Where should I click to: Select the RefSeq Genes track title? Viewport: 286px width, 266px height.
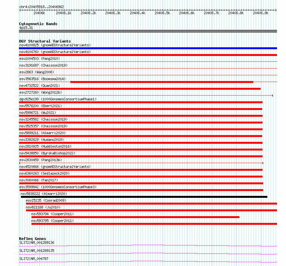pos(32,239)
